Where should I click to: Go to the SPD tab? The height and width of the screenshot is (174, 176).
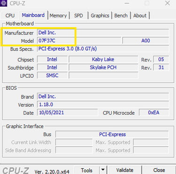point(78,16)
